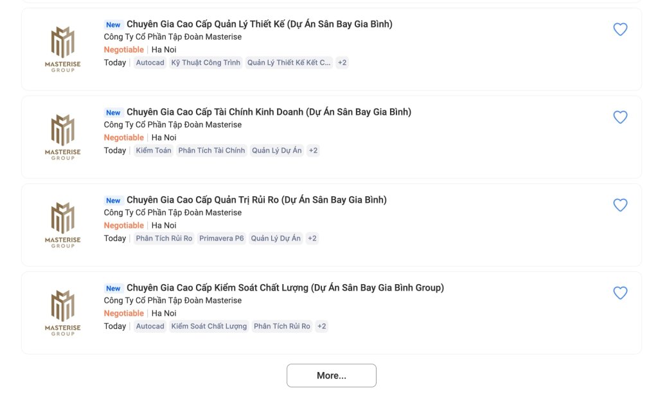The height and width of the screenshot is (406, 658).
Task: Load more jobs with More... button
Action: (x=332, y=375)
